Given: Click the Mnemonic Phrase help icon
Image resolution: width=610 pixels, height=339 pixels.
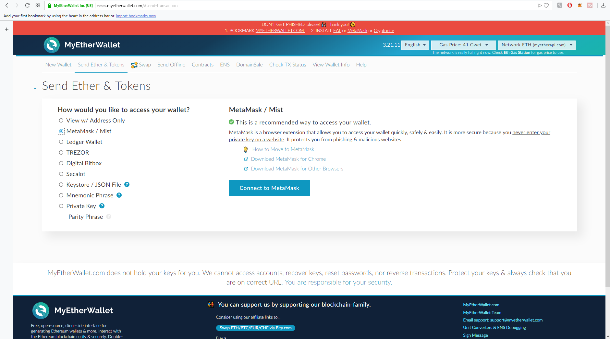Looking at the screenshot, I should click(119, 195).
